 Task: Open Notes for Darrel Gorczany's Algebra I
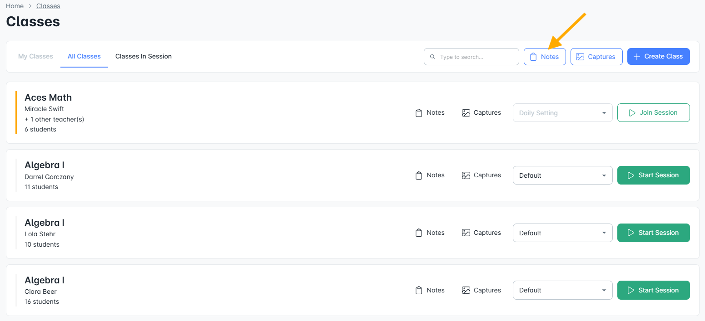click(430, 175)
